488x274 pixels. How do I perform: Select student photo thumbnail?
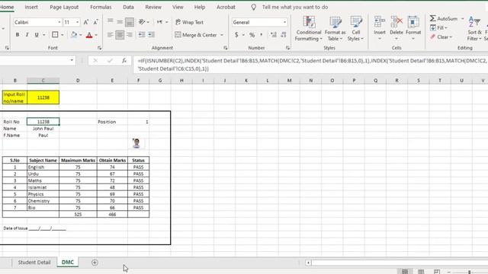click(x=136, y=143)
